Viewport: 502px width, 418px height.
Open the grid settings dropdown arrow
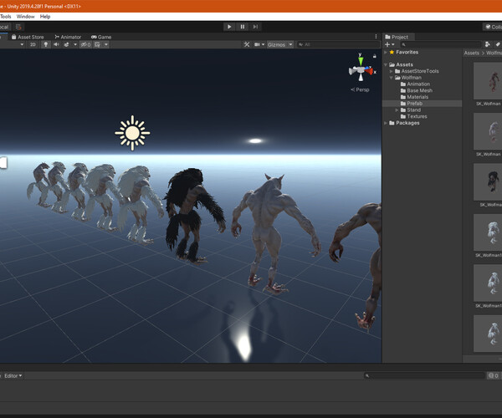(106, 44)
